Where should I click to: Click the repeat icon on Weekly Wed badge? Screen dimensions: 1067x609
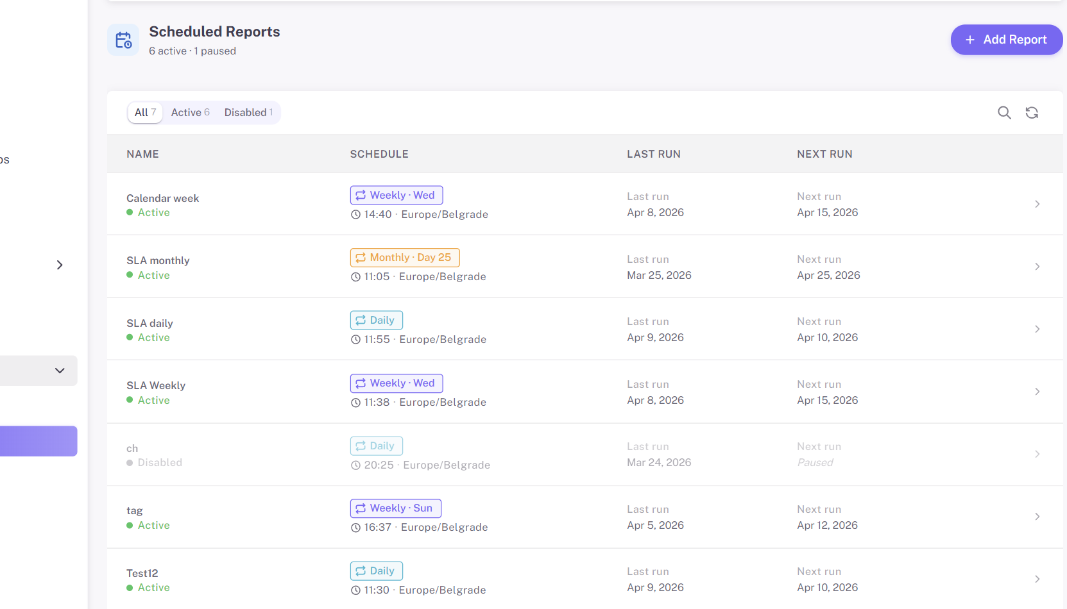coord(361,194)
